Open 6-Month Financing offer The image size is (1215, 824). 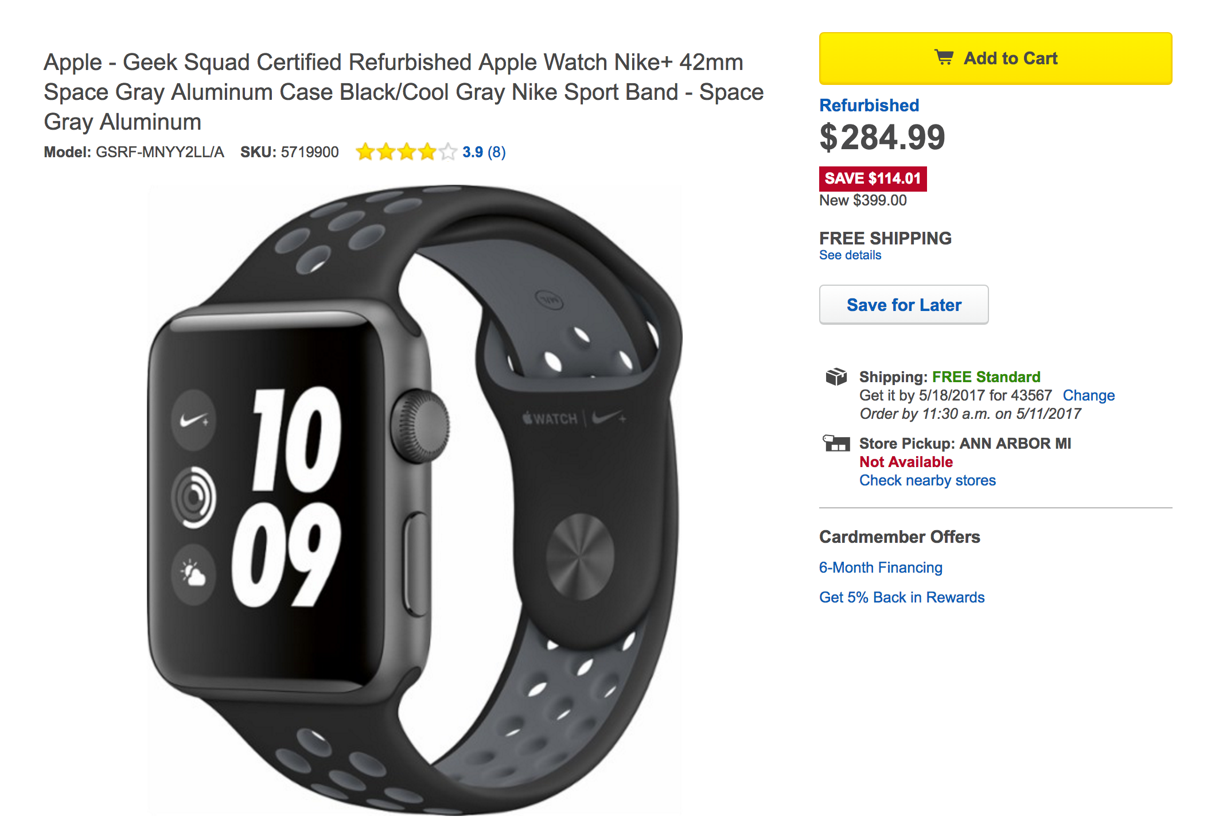(x=881, y=568)
